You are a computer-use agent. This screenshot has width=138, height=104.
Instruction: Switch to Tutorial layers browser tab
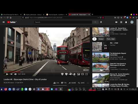point(57,14)
